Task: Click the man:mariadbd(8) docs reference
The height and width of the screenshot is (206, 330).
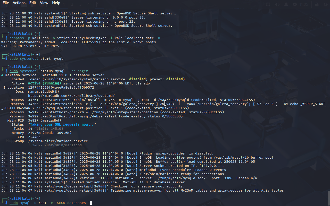Action: click(44, 92)
